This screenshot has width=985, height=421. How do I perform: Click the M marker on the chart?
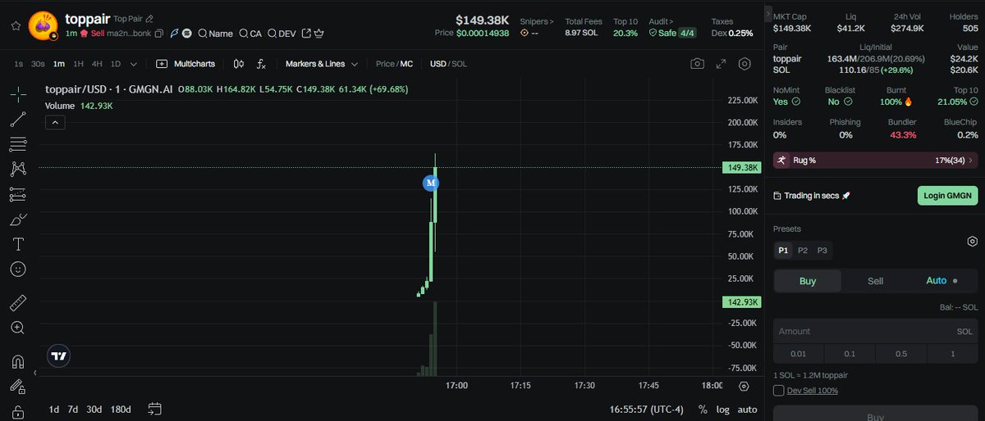pyautogui.click(x=430, y=183)
